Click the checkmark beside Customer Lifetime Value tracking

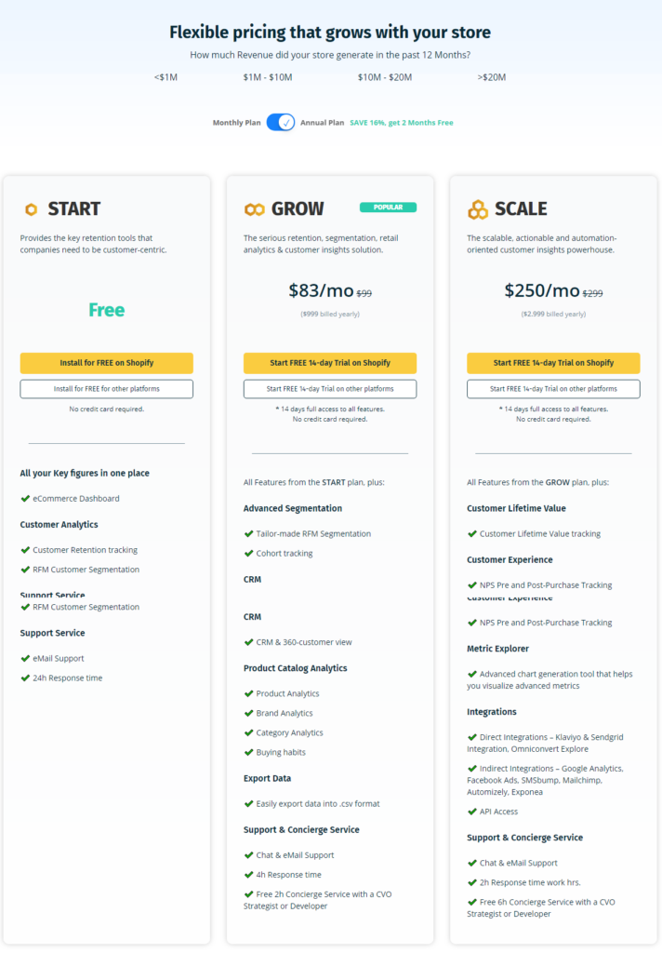point(471,533)
